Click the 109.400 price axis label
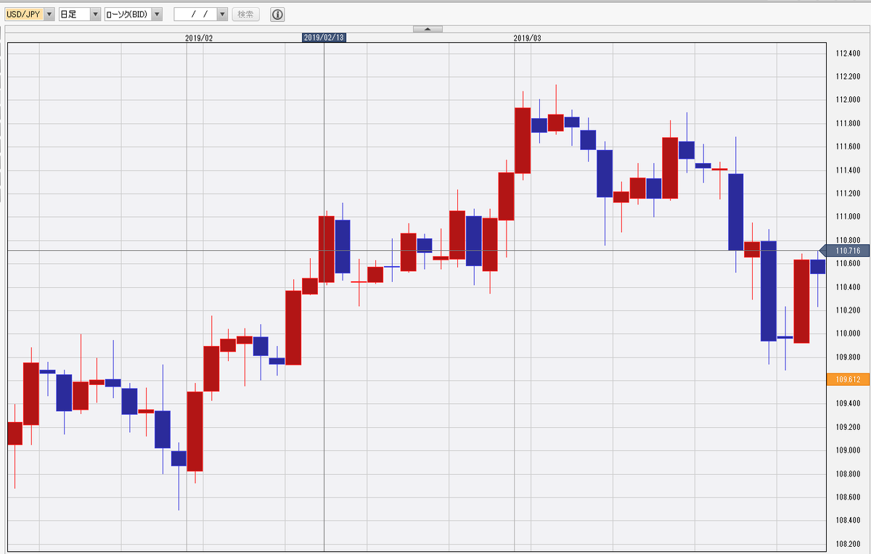 click(847, 404)
